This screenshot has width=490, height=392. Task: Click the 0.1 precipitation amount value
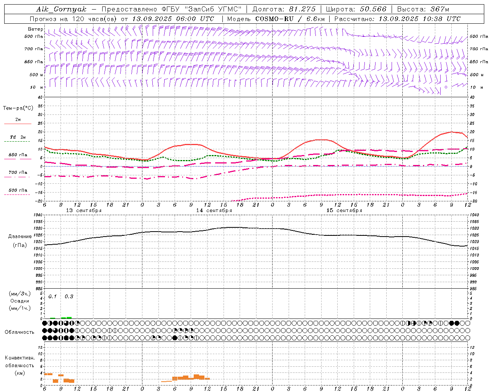[x=52, y=297]
